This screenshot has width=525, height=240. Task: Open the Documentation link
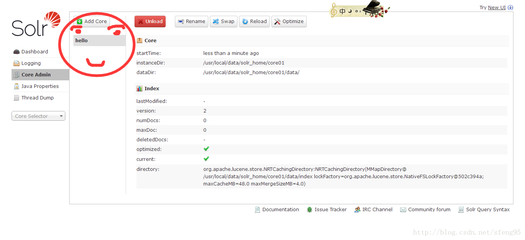(281, 210)
